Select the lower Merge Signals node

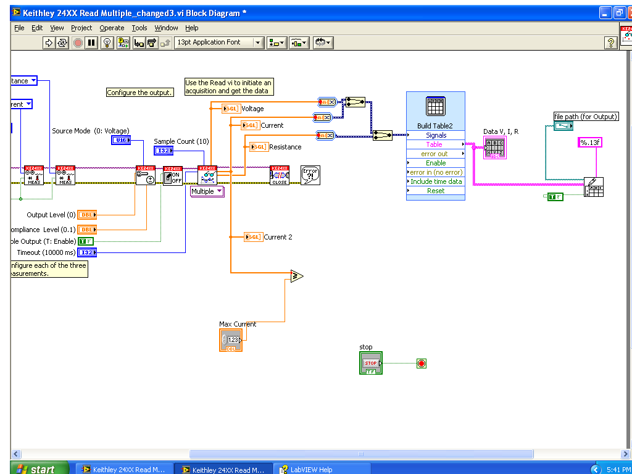383,135
